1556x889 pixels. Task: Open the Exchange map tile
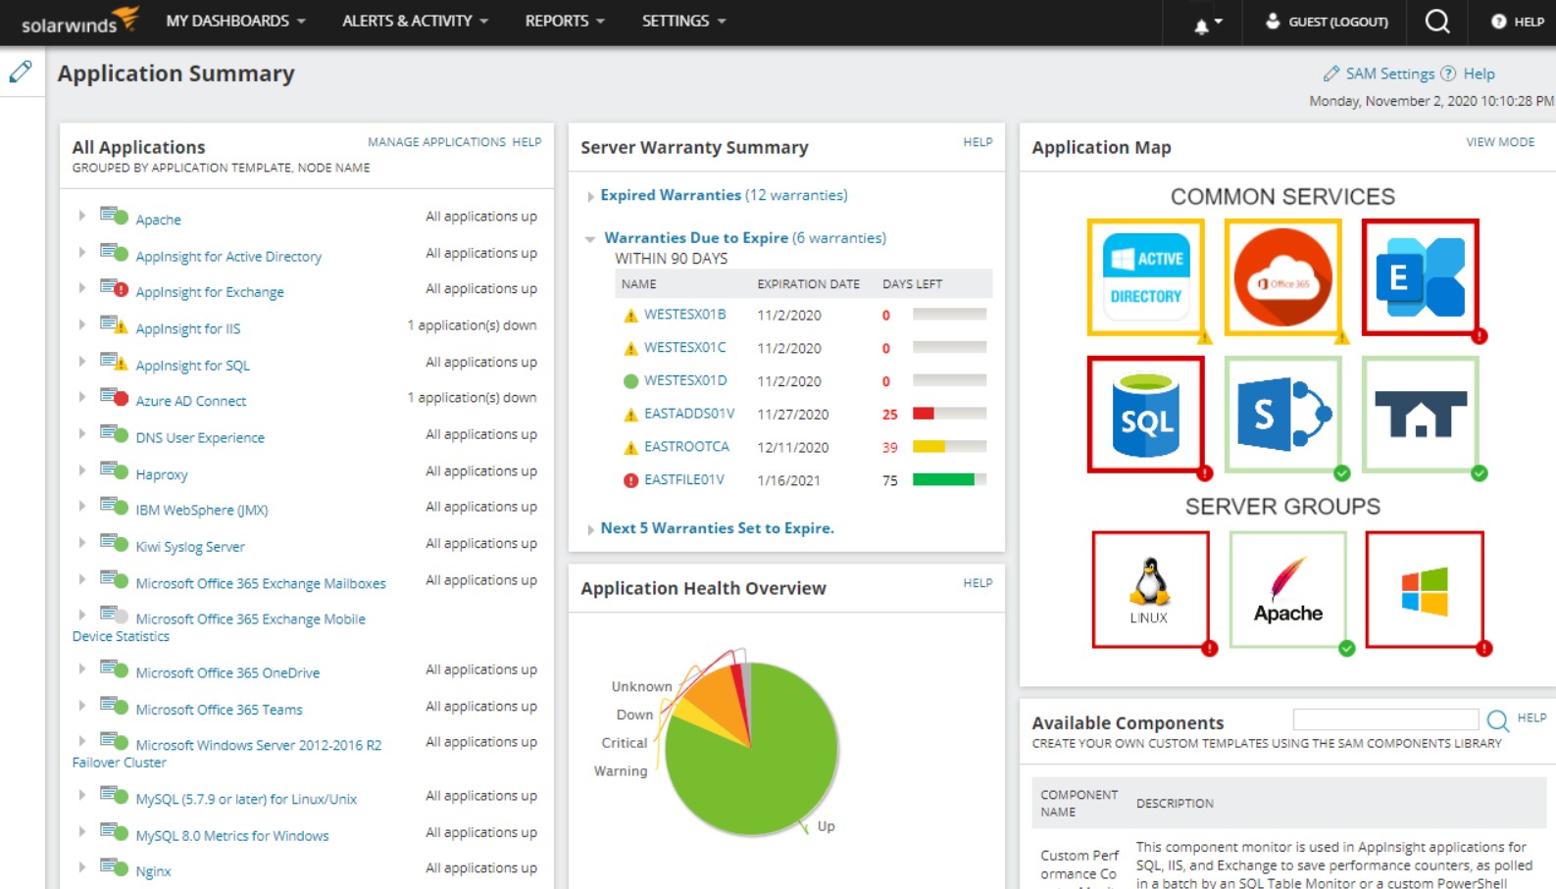[x=1421, y=277]
